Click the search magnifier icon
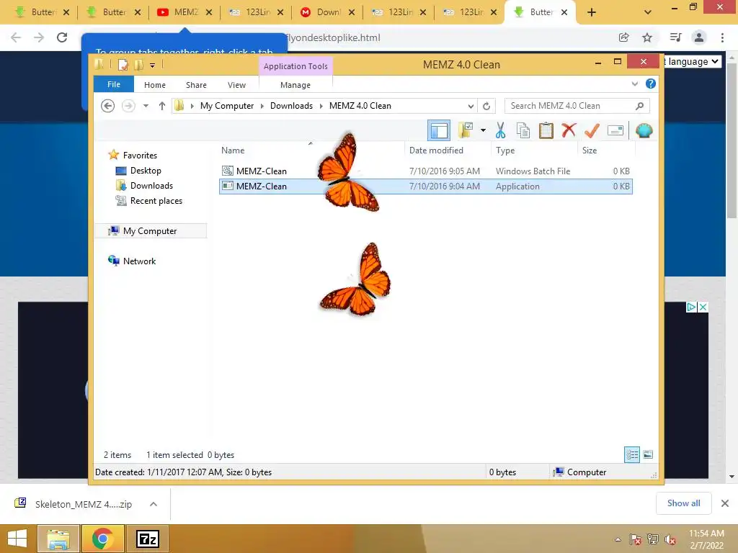The width and height of the screenshot is (738, 553). pos(639,106)
